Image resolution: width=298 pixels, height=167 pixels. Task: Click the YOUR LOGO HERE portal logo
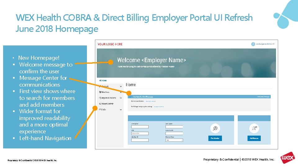[x=110, y=44]
